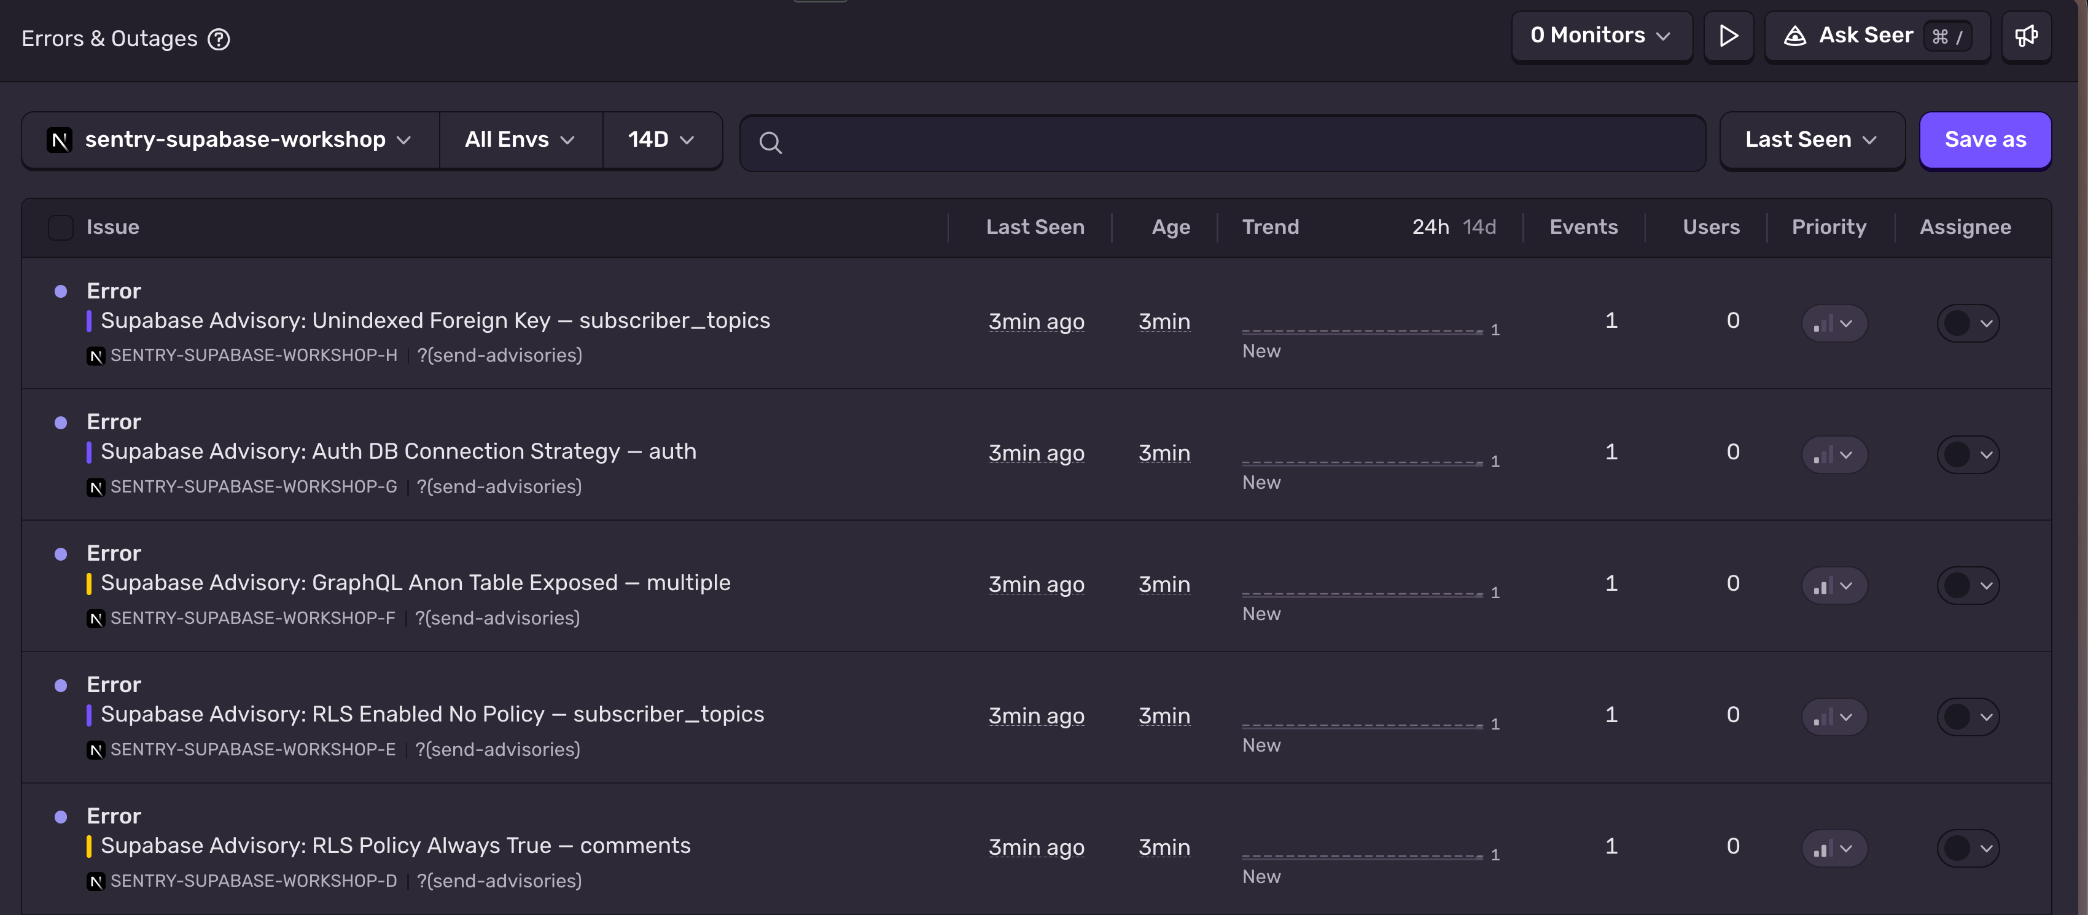2088x915 pixels.
Task: Click unread dot on Unindexed Foreign Key issue
Action: click(x=61, y=291)
